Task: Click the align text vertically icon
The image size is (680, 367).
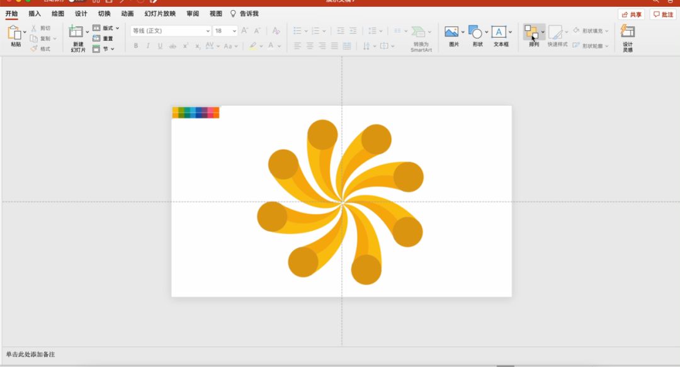Action: (x=384, y=45)
